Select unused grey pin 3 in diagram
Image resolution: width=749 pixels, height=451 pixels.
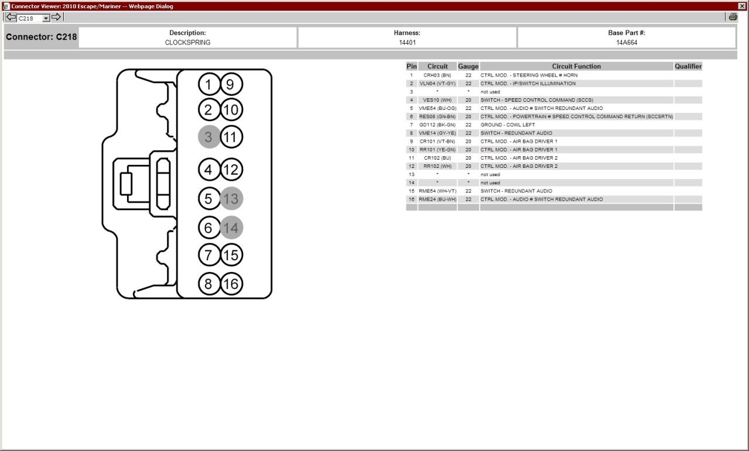[x=208, y=137]
